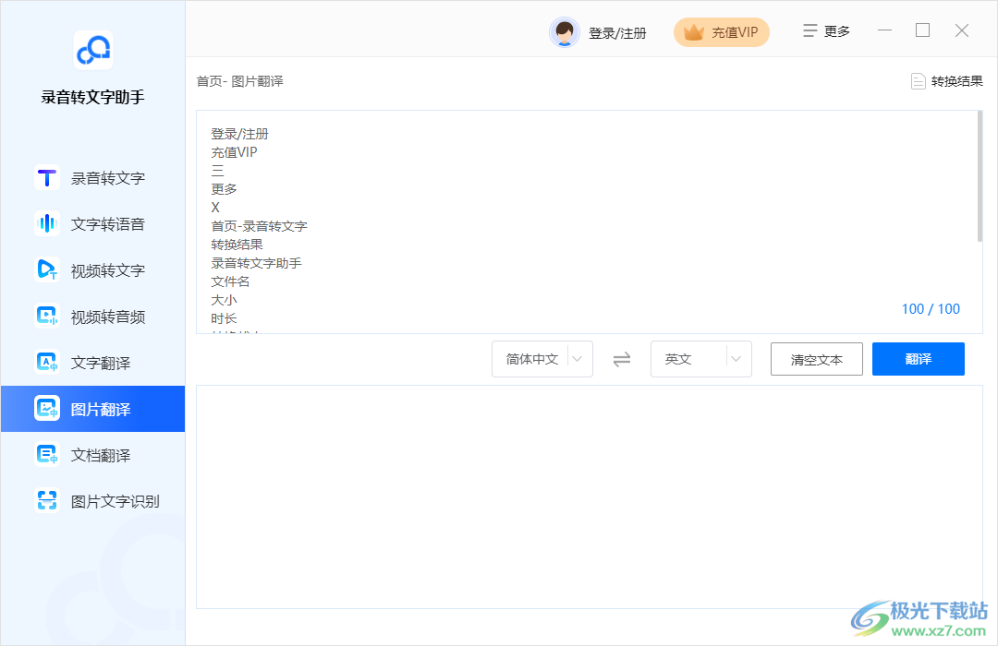
Task: Open the 更多 menu
Action: (824, 30)
